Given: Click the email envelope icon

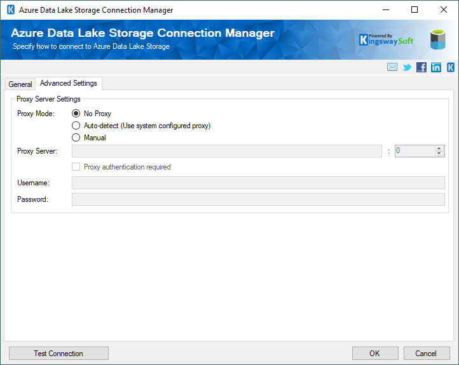Looking at the screenshot, I should pos(392,67).
